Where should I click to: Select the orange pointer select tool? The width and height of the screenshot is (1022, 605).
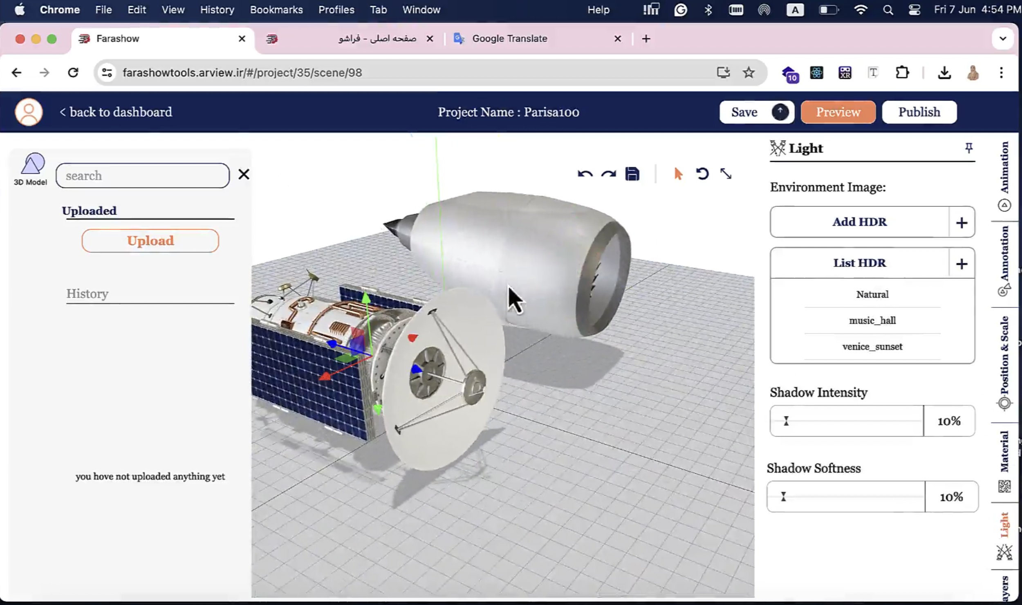pos(678,174)
